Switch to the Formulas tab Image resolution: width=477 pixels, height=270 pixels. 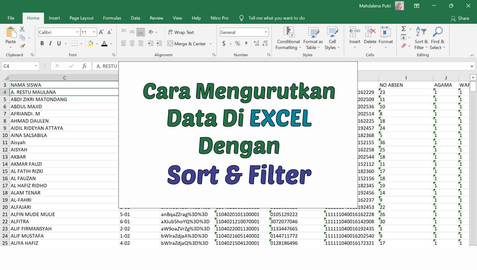(x=112, y=18)
